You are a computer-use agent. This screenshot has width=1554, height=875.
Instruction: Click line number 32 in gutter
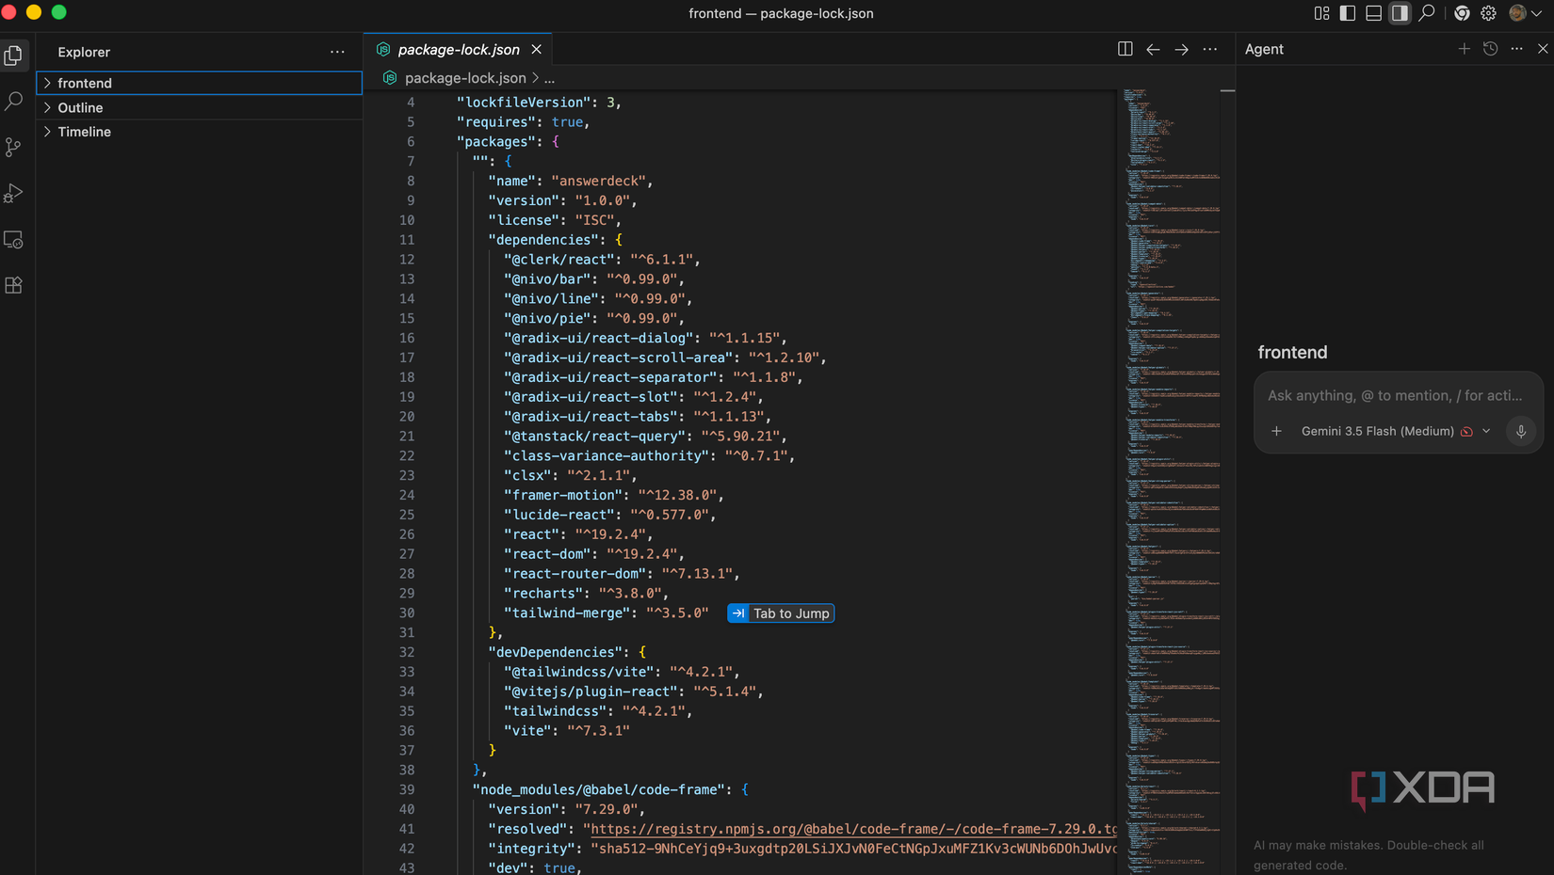pos(407,652)
